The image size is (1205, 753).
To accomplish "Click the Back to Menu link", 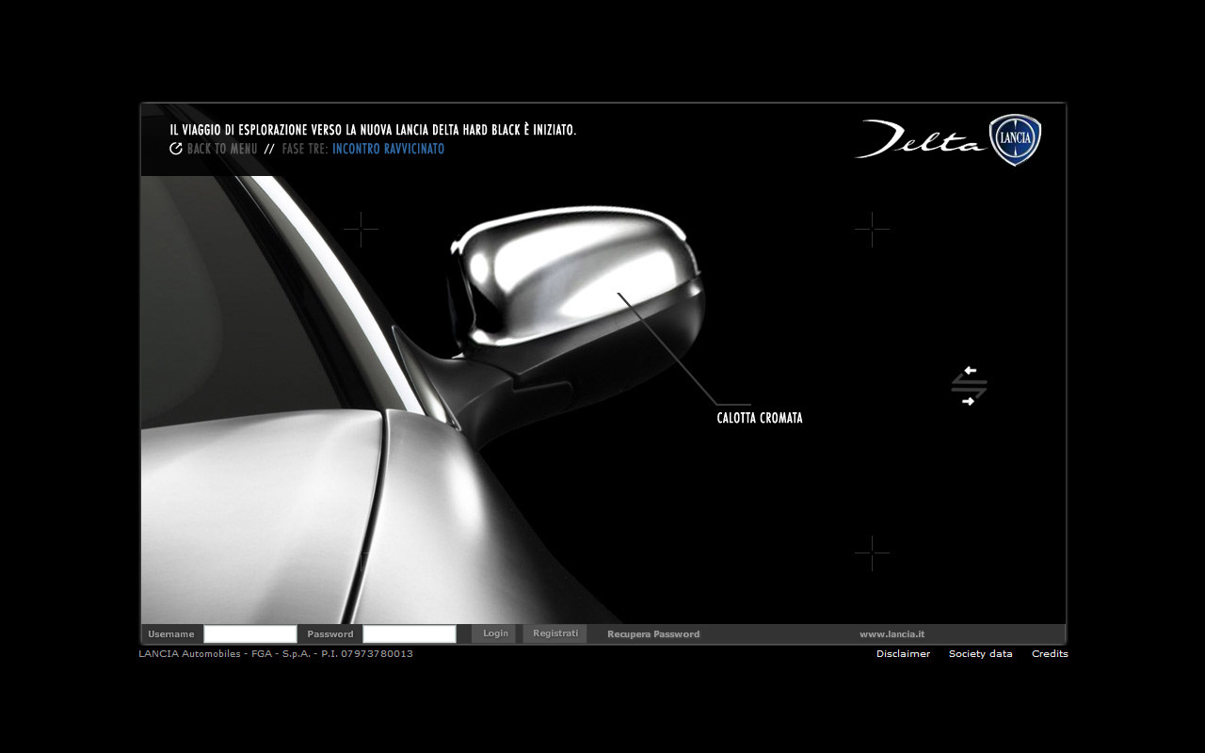I will coord(222,149).
